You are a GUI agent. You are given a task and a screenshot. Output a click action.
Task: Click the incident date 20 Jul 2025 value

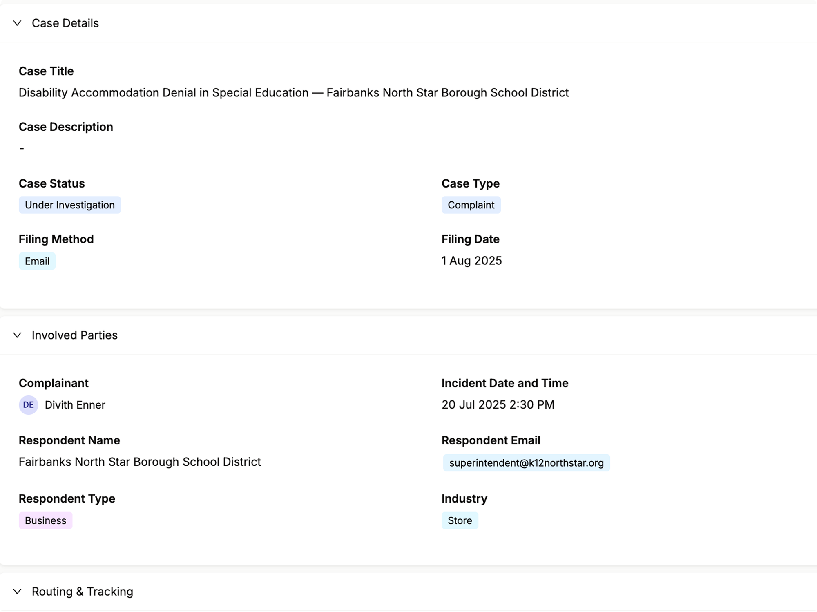[498, 404]
